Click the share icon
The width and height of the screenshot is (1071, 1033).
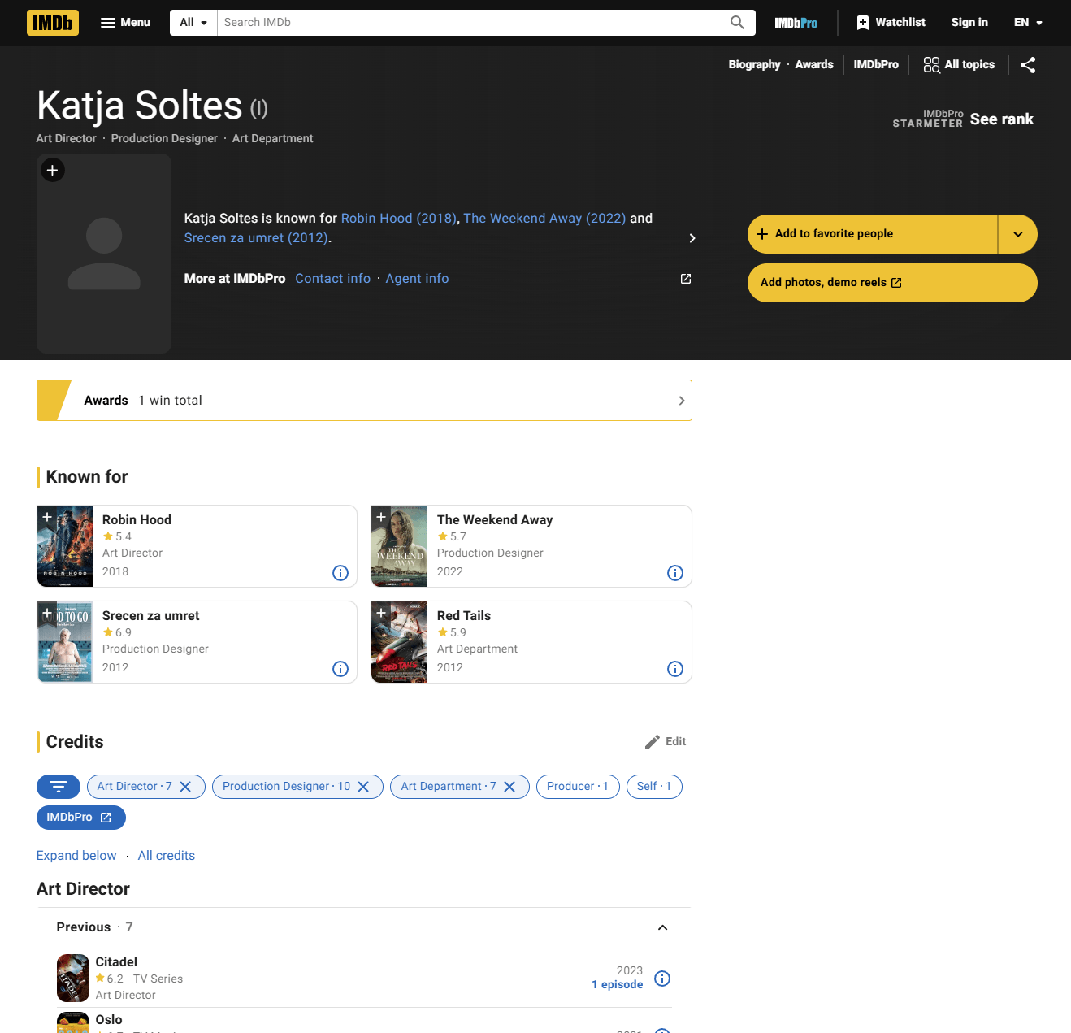pyautogui.click(x=1028, y=65)
